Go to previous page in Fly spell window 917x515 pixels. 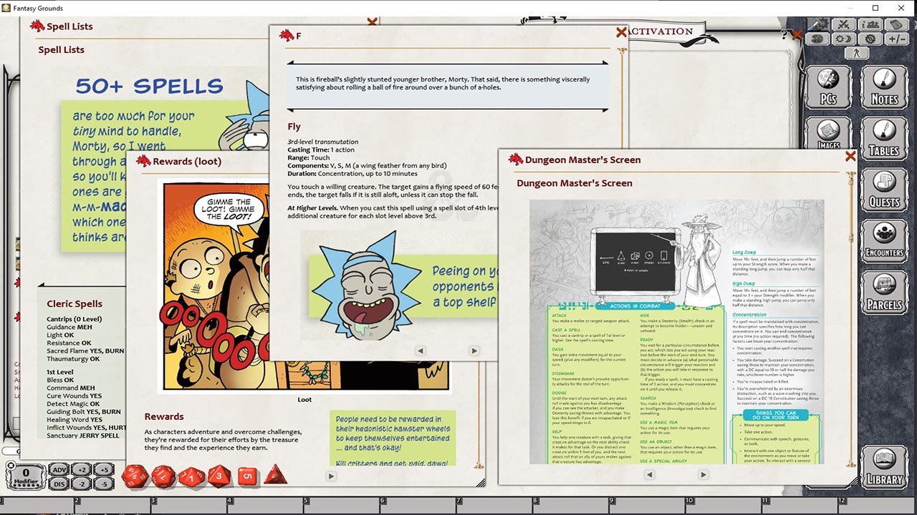(421, 350)
